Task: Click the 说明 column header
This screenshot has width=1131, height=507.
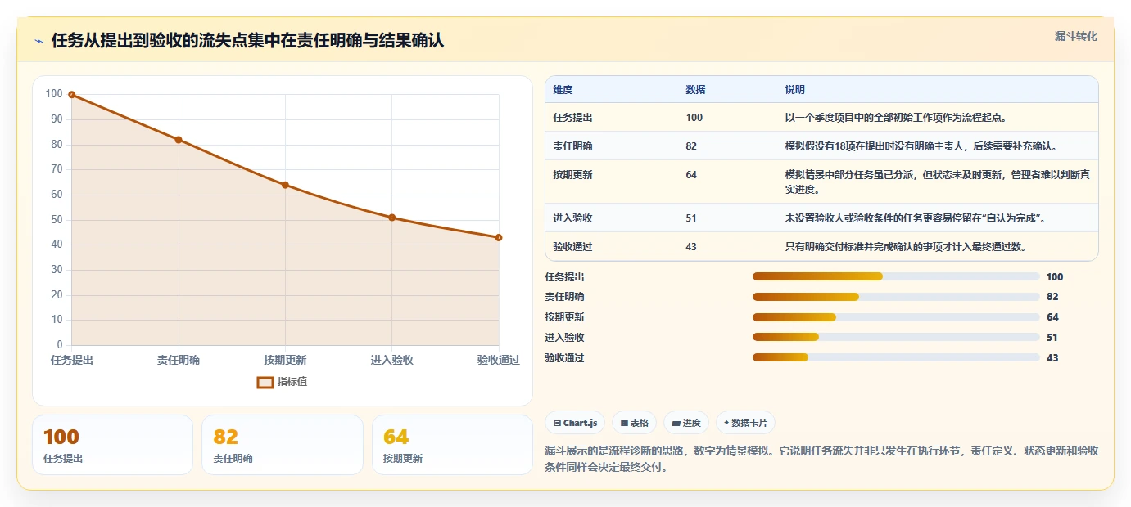Action: [795, 90]
